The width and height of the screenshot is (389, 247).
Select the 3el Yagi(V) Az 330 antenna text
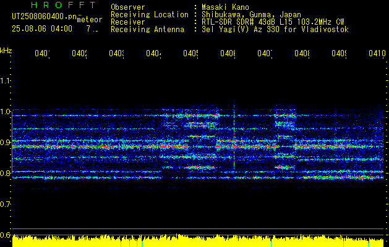275,30
